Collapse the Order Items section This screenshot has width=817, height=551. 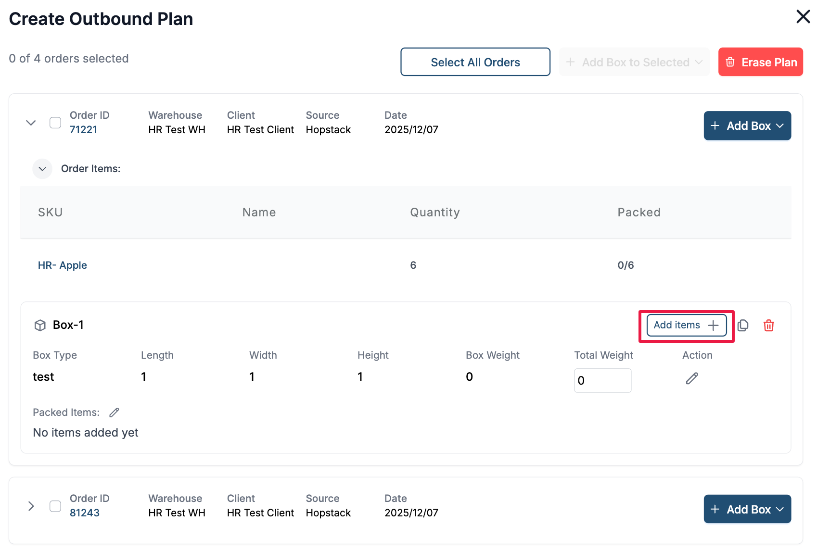(42, 169)
